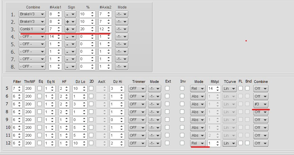Click #Axis1 field with value 14 in row 4
Screen dimensions: 294x155
pyautogui.click(x=55, y=37)
